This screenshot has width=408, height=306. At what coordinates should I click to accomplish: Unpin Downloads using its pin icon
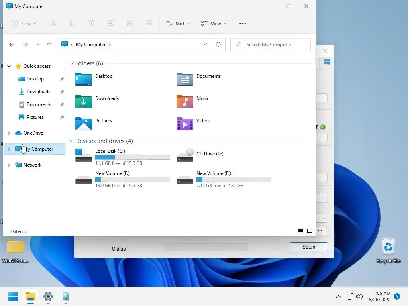62,92
